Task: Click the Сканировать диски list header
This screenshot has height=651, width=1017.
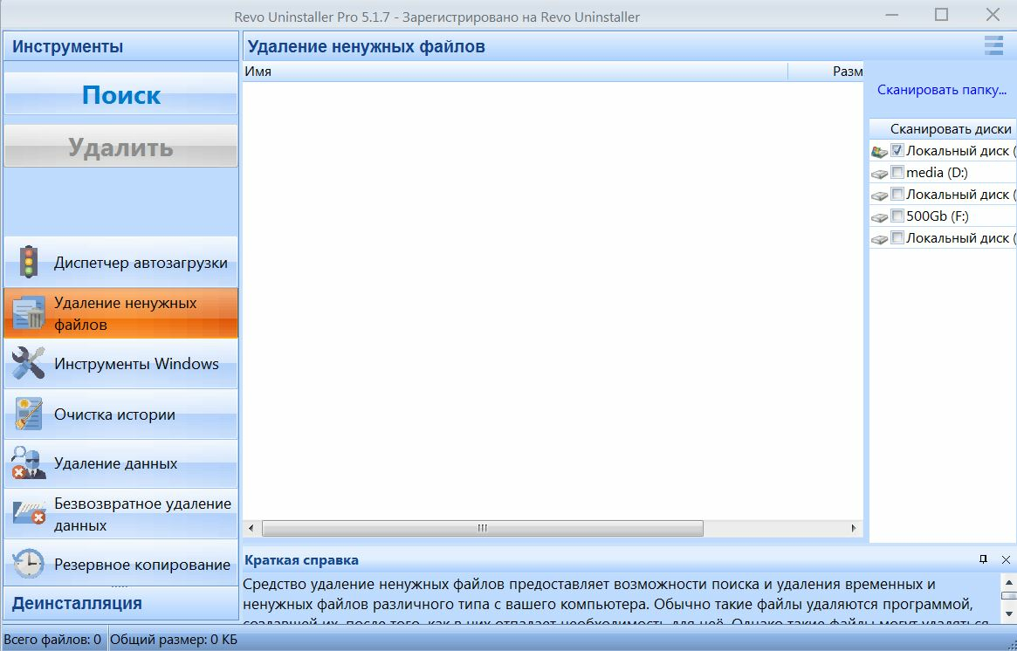Action: pyautogui.click(x=943, y=128)
